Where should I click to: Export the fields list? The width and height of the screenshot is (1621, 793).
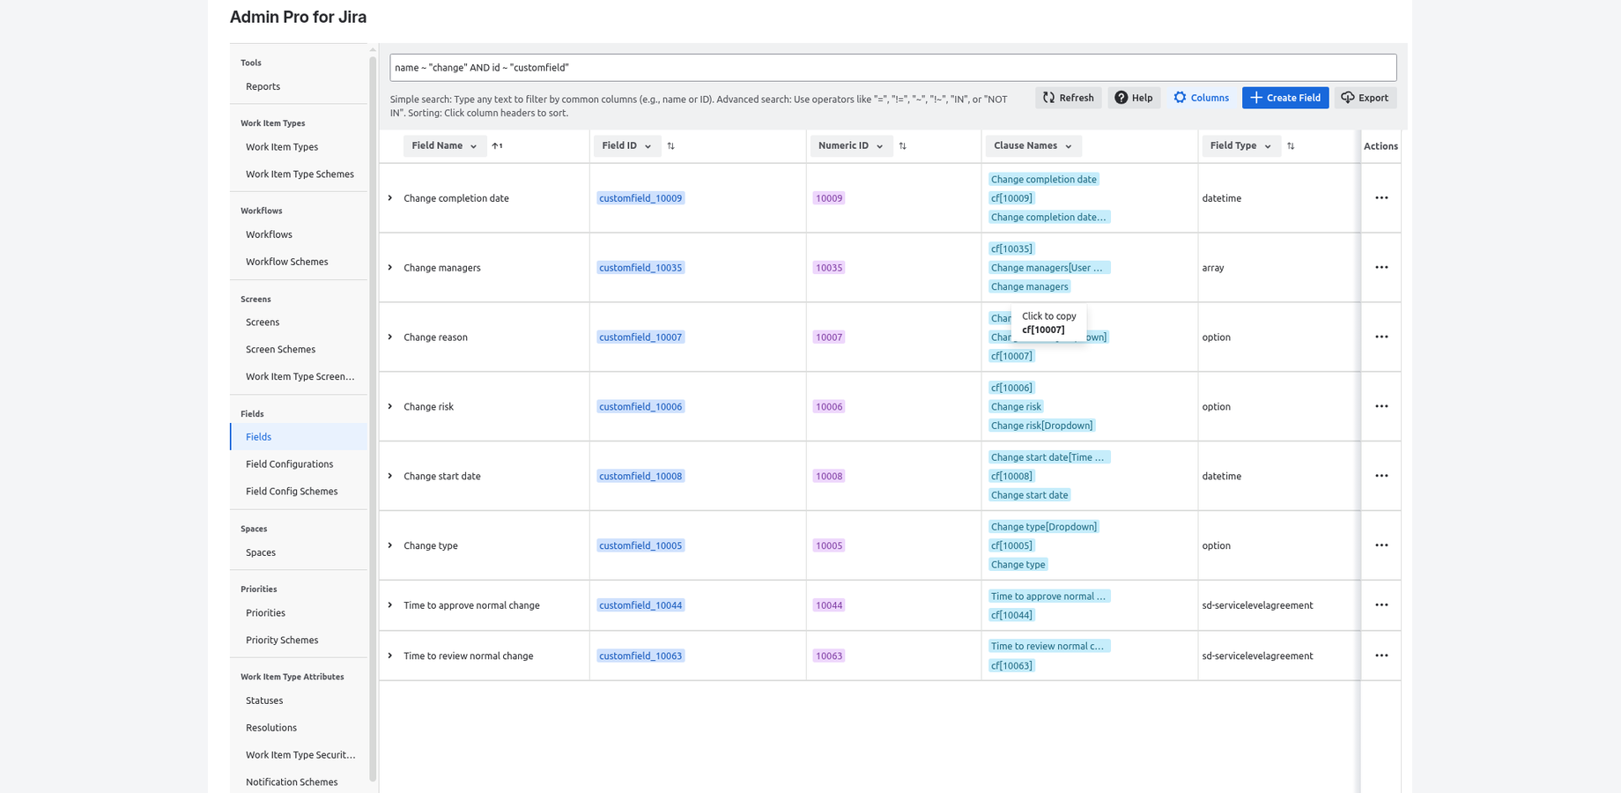[x=1366, y=98]
